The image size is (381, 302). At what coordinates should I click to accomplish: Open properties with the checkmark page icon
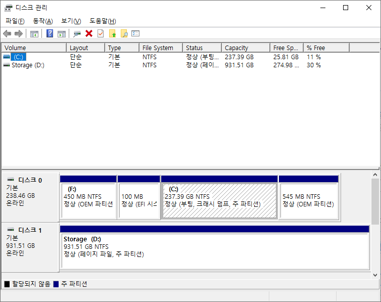pyautogui.click(x=101, y=33)
